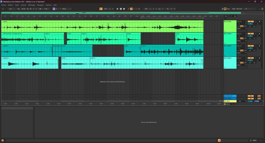
Task: Toggle the Follow playback button
Action: [101, 9]
